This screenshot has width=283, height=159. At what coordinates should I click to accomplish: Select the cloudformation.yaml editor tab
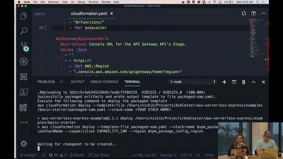click(89, 14)
